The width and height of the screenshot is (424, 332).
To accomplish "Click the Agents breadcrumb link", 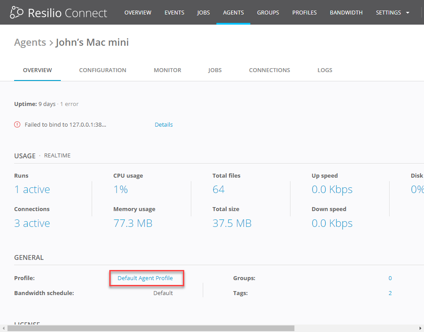I will [x=30, y=43].
